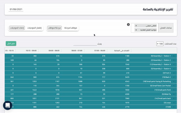The image size is (181, 113).
Task: Click the (14) Small parts back label
Action: (163, 98)
